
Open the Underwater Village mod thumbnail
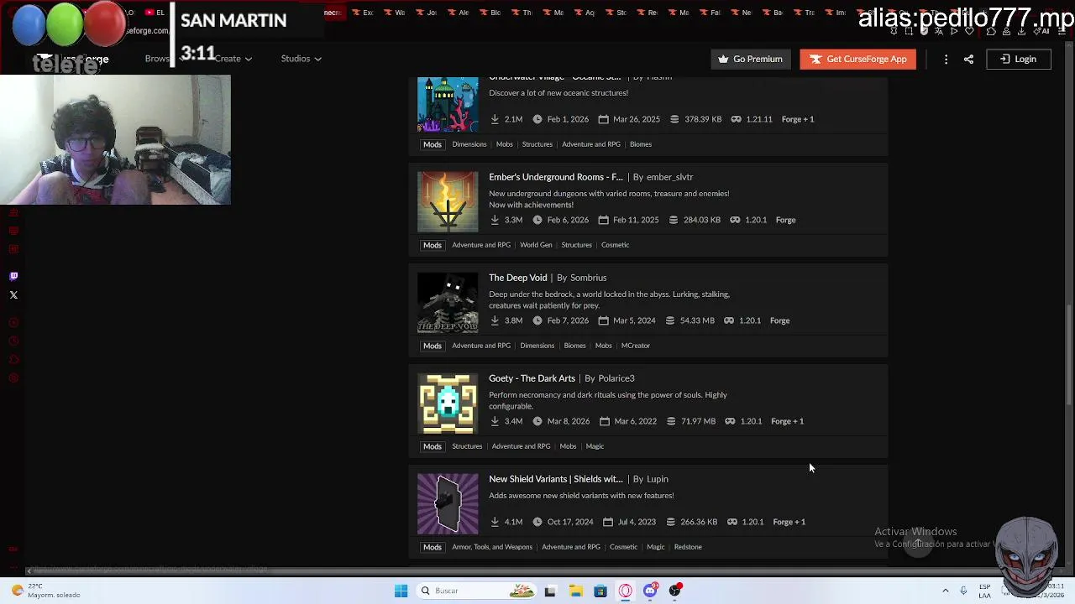click(448, 104)
